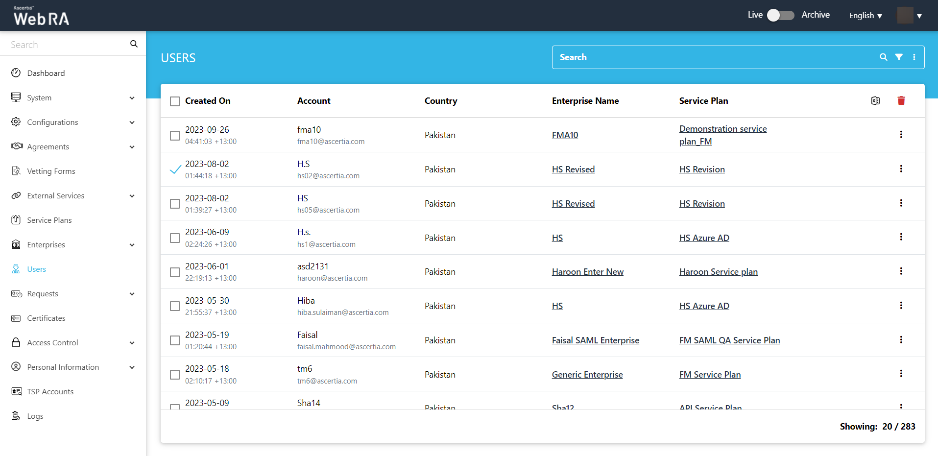Click the TSP Accounts icon
This screenshot has width=938, height=456.
click(17, 391)
